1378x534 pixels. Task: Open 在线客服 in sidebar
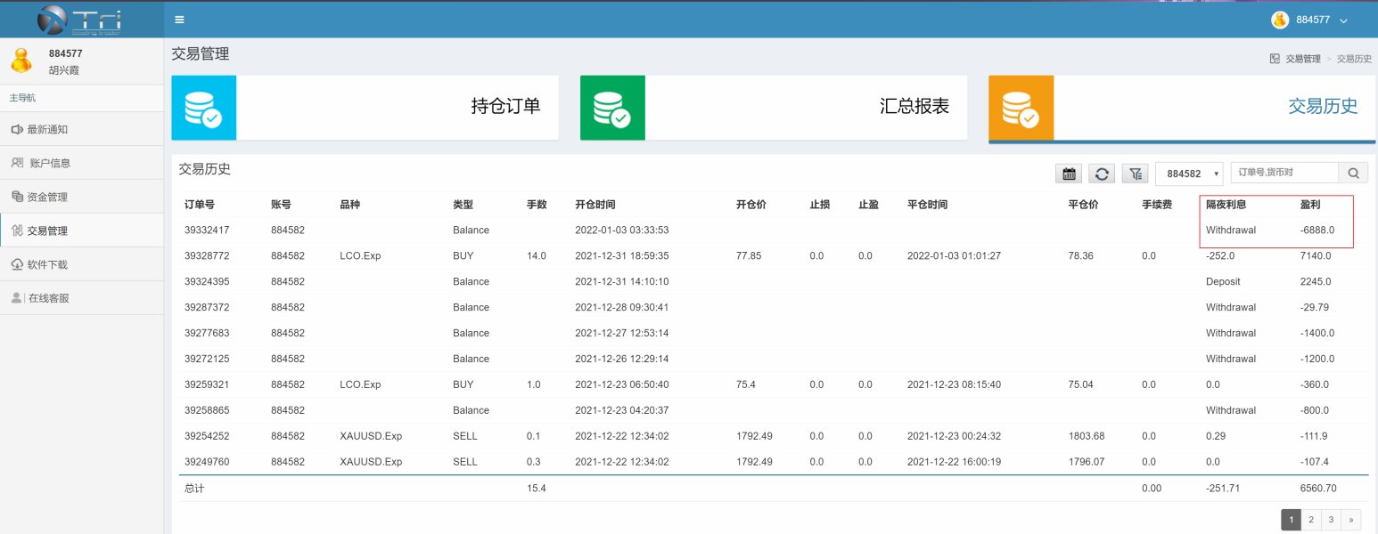[x=82, y=298]
